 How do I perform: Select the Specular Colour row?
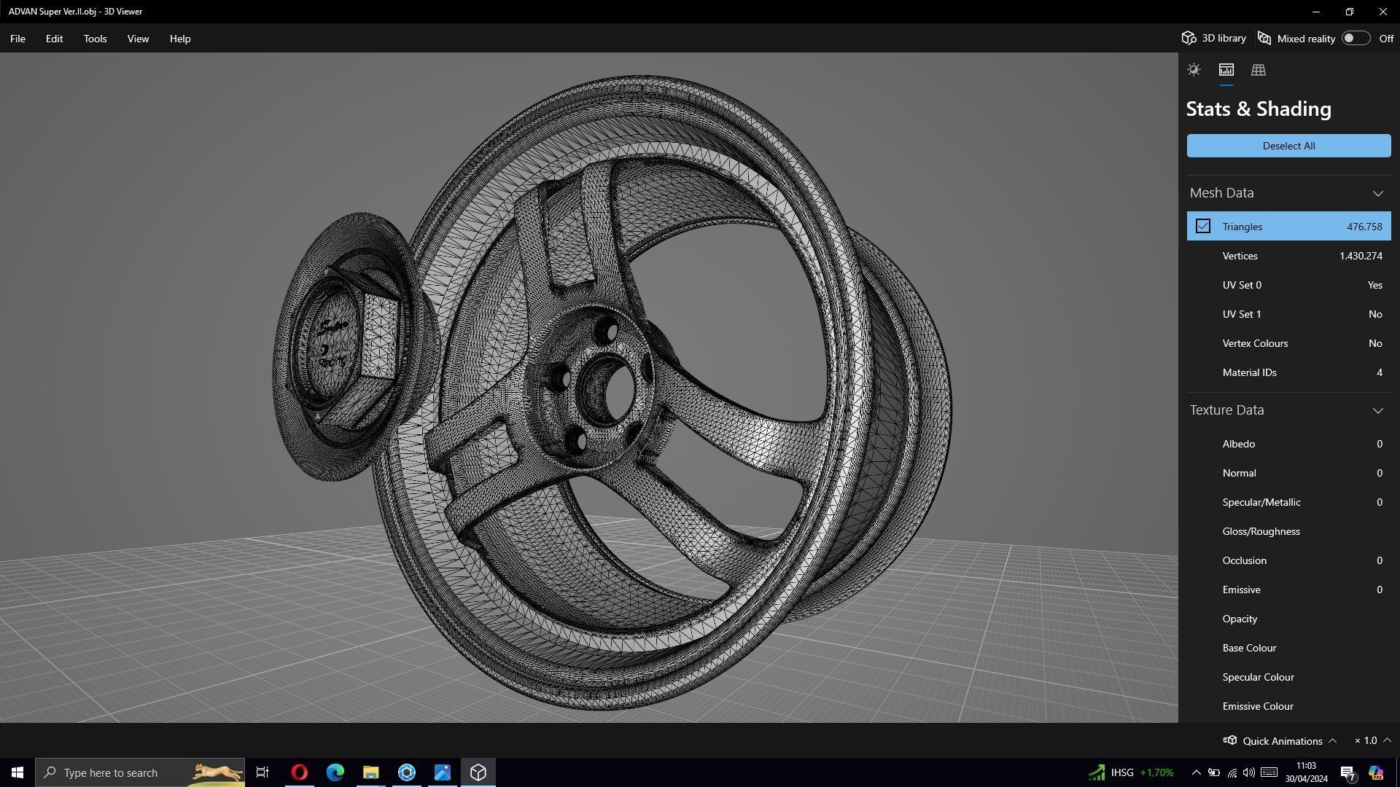pos(1288,677)
